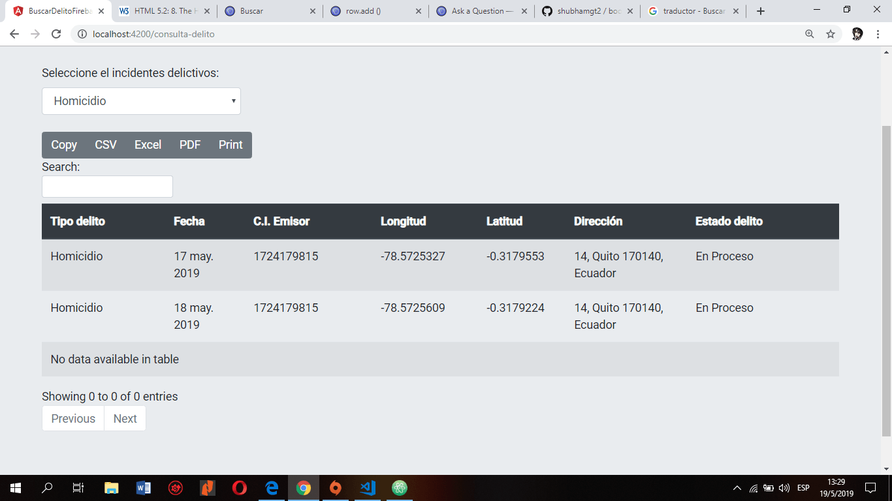Launch Opera browser from the taskbar
This screenshot has width=892, height=501.
pos(240,487)
